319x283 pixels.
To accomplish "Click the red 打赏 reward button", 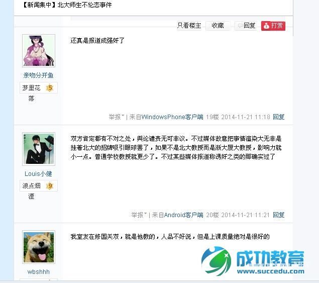I will tap(273, 26).
